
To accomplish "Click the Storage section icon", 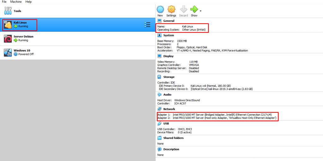I will [x=160, y=77].
